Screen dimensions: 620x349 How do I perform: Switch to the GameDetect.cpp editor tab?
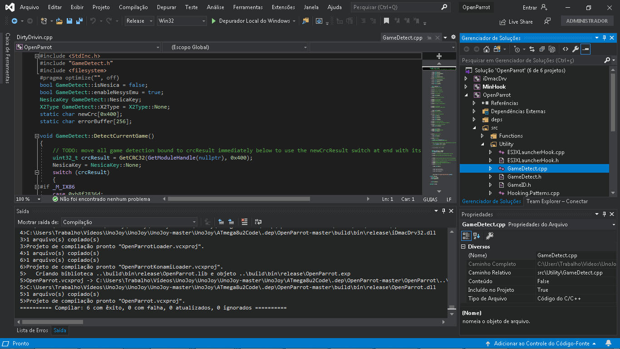[403, 38]
